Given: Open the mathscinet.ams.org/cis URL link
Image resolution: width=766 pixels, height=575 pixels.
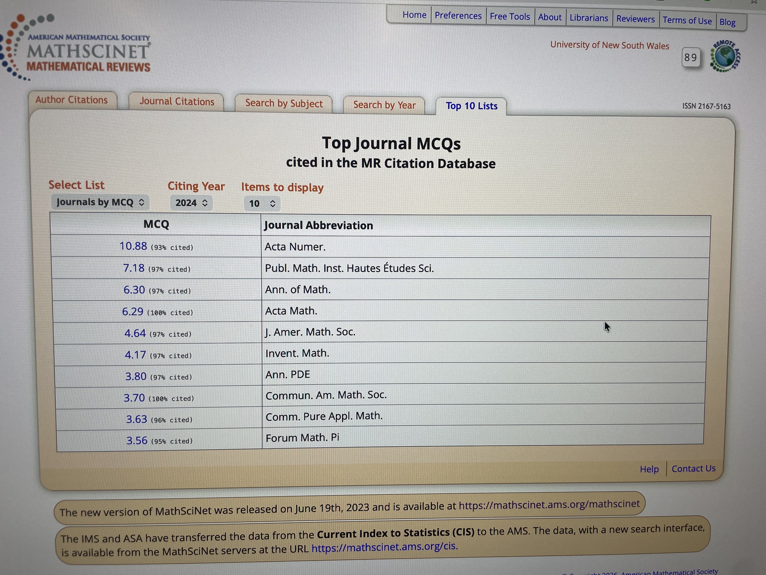Looking at the screenshot, I should point(384,547).
